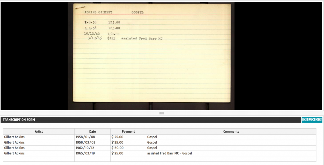Click the $125.00 payment for 1958/03/03
The height and width of the screenshot is (165, 324).
(128, 143)
